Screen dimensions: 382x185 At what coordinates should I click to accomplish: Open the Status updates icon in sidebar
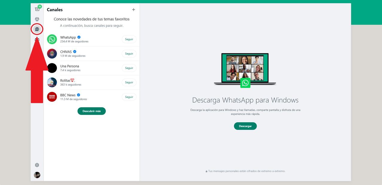[37, 19]
